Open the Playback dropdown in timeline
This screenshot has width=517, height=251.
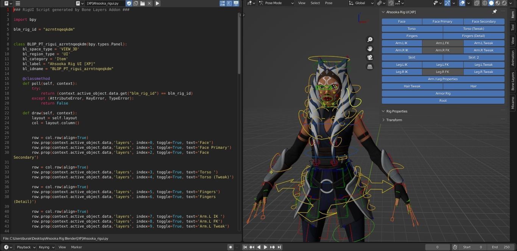(x=26, y=247)
